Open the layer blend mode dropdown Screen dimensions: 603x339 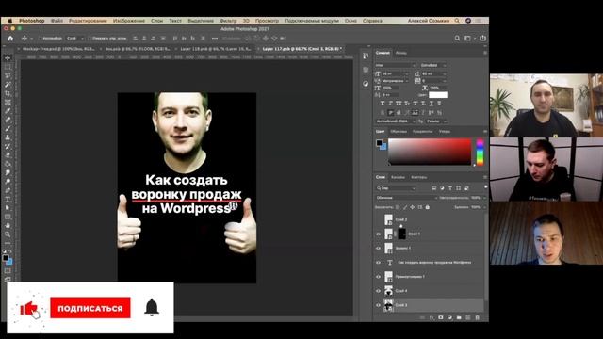tap(406, 198)
